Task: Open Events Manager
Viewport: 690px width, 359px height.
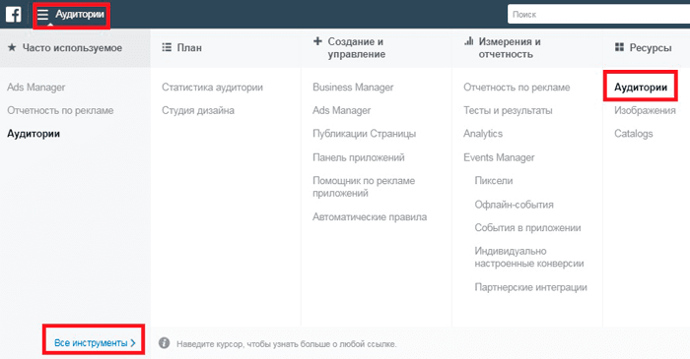Action: click(499, 157)
